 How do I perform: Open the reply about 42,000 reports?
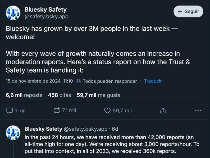112,144
